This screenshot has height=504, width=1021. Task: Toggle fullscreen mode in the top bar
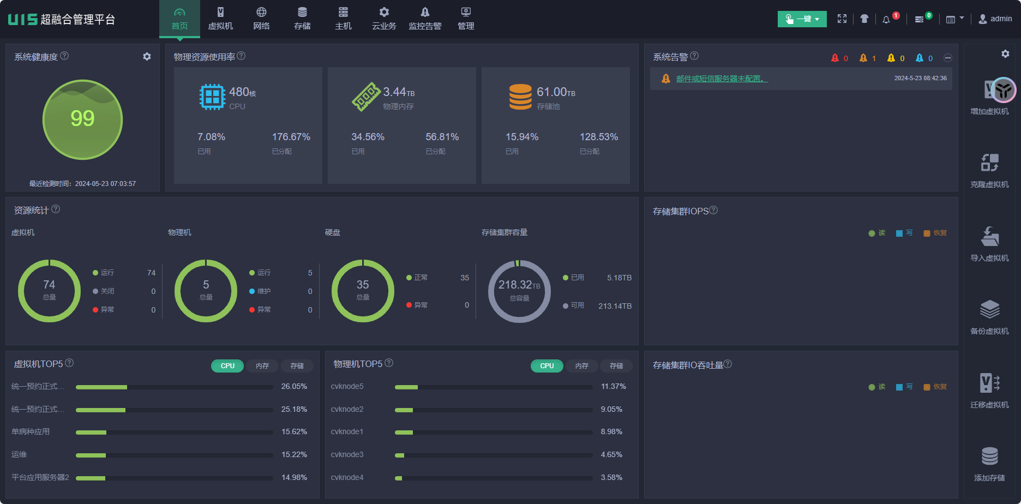(842, 19)
